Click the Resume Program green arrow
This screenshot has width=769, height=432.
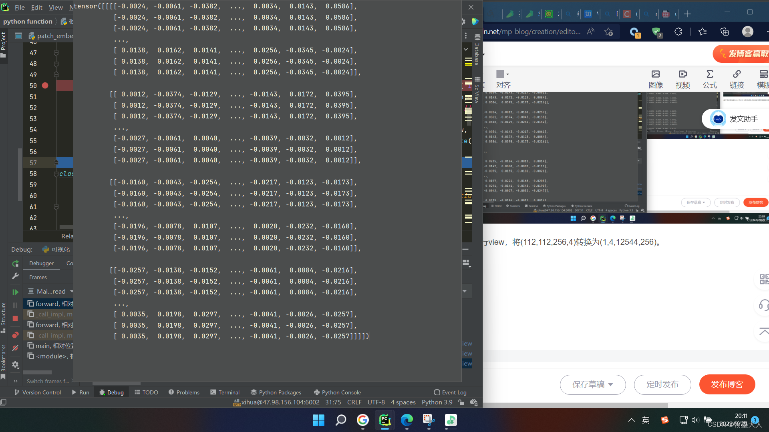(x=15, y=292)
